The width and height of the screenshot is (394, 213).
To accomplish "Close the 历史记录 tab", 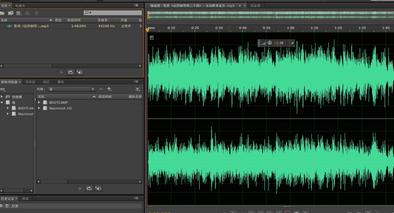I will (x=16, y=199).
